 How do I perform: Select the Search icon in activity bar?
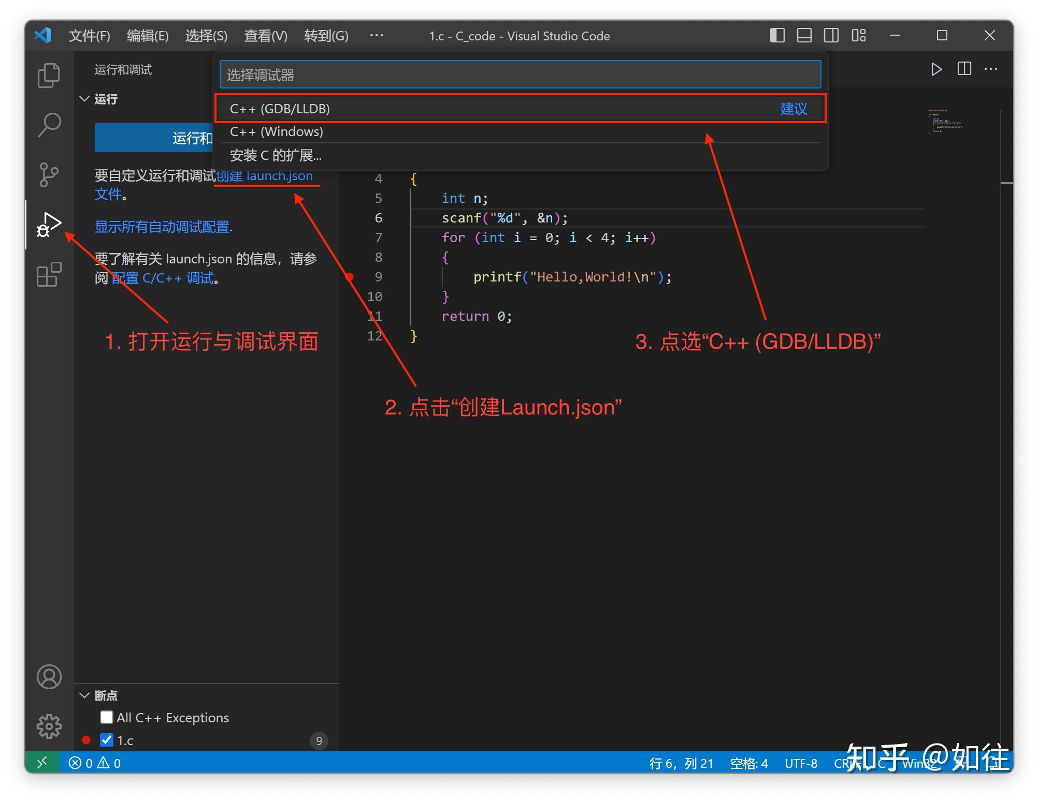(x=49, y=124)
